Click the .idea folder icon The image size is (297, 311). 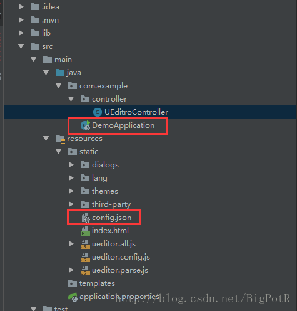point(35,7)
